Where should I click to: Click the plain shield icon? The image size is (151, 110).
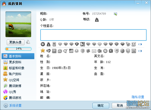tap(83, 51)
